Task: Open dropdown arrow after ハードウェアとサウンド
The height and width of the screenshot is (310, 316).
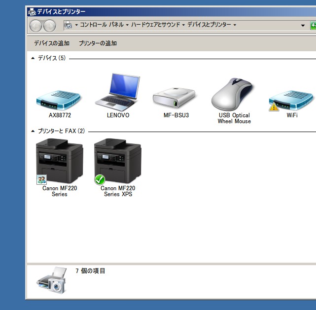Action: click(183, 25)
